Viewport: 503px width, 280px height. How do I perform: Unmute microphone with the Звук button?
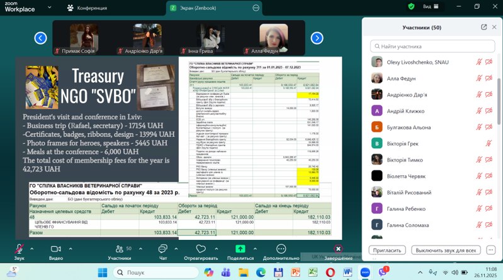(20, 249)
